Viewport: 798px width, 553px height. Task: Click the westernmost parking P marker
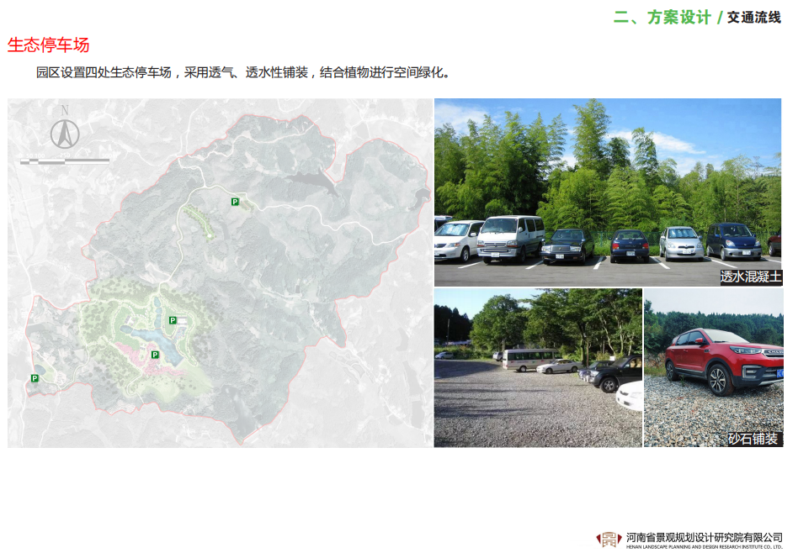click(x=35, y=378)
